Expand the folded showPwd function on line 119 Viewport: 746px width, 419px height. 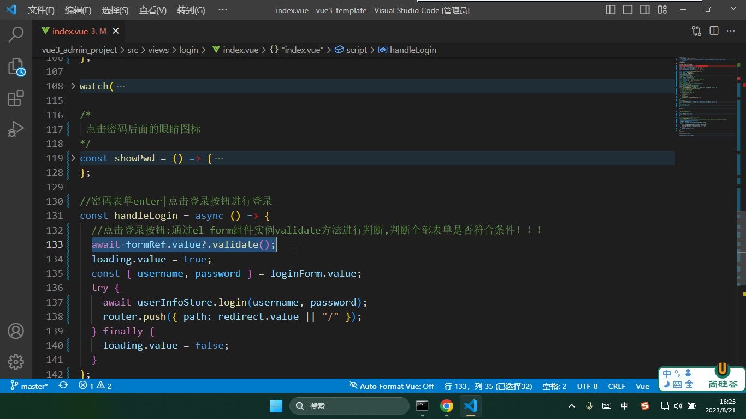point(73,158)
